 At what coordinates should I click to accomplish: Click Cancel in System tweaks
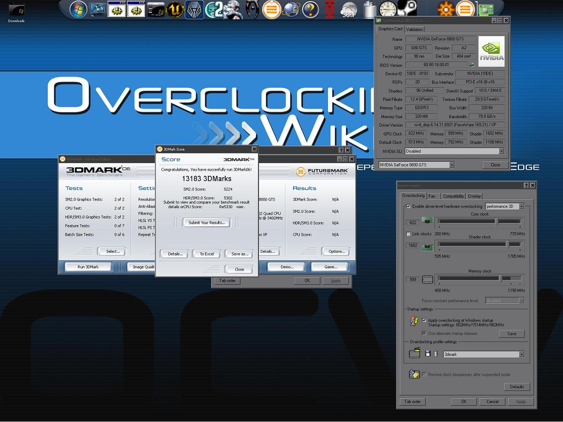(x=493, y=402)
